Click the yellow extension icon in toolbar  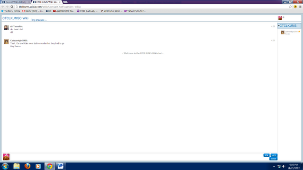pyautogui.click(x=295, y=7)
